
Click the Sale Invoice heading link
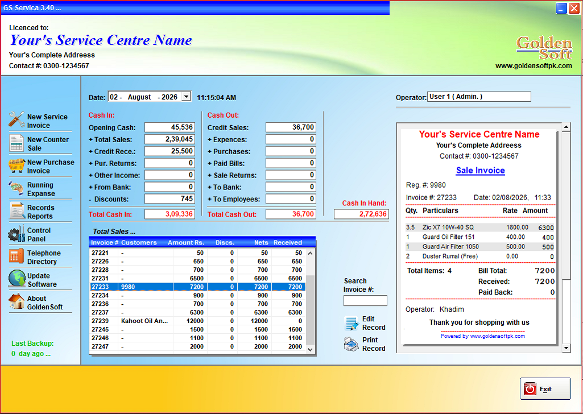[x=481, y=171]
